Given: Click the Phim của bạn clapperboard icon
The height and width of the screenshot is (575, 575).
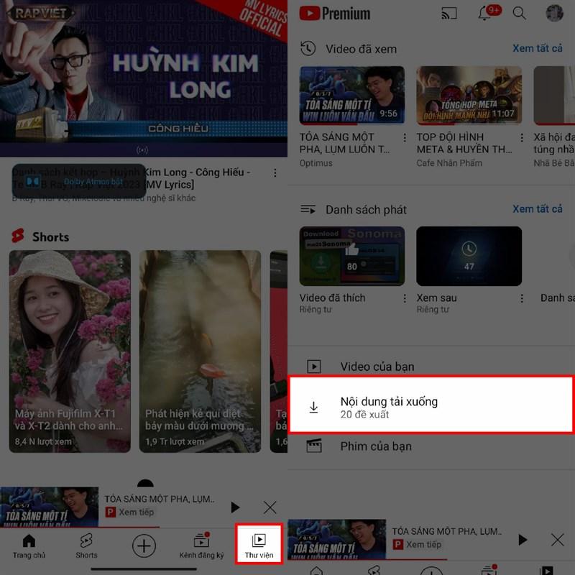Looking at the screenshot, I should coord(314,446).
